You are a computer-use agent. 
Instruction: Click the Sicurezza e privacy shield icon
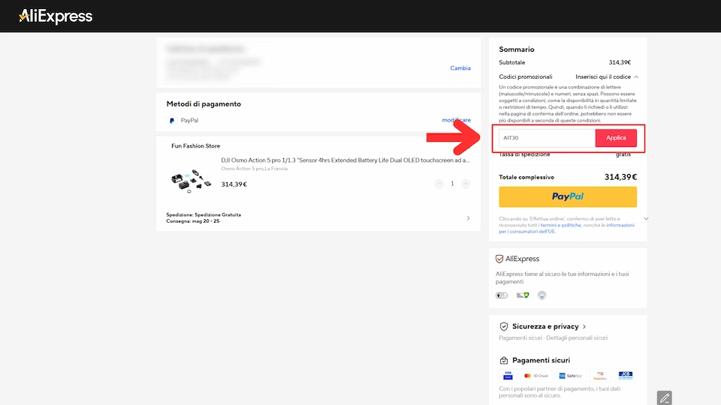coord(504,326)
